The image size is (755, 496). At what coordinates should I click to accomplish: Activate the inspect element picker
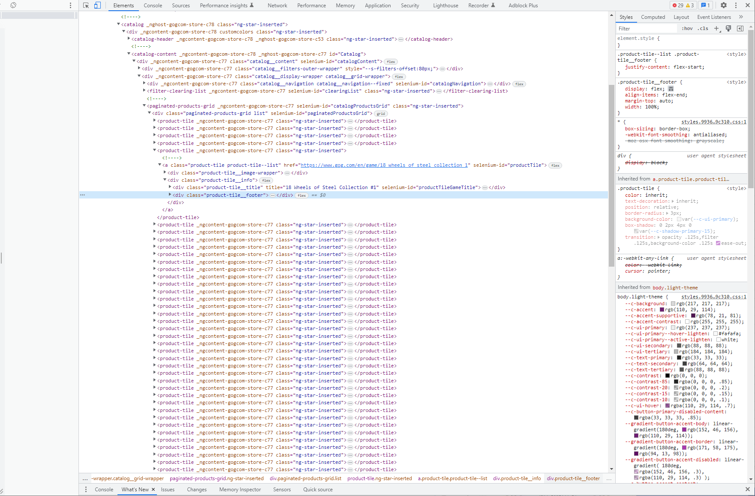pyautogui.click(x=86, y=6)
